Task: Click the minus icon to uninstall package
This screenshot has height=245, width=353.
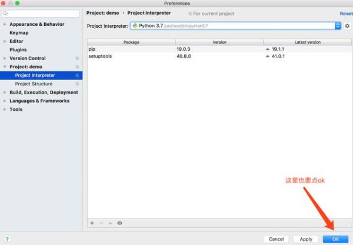Action: tap(101, 223)
